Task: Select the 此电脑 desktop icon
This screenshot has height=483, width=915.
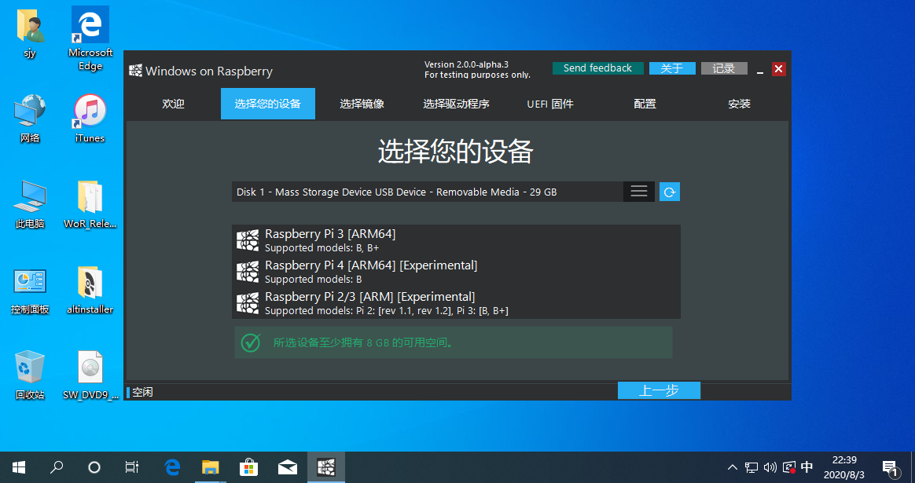Action: click(30, 204)
